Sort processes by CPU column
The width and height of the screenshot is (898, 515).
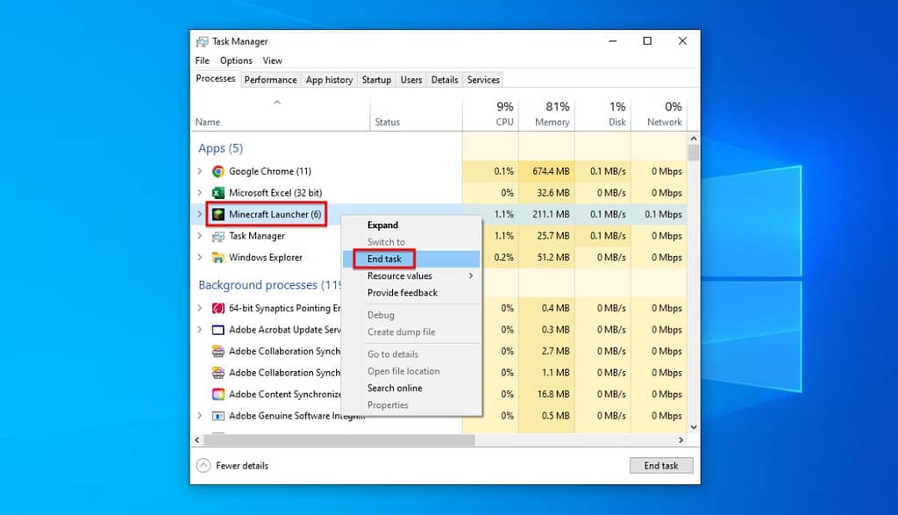(491, 115)
